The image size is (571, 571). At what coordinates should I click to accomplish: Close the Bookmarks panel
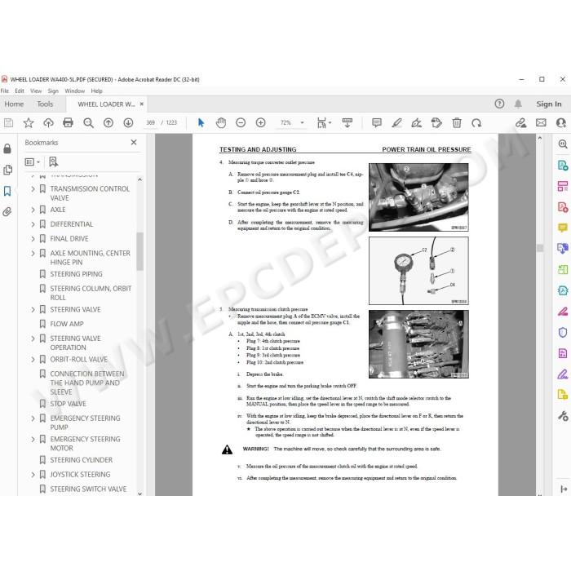tap(134, 143)
